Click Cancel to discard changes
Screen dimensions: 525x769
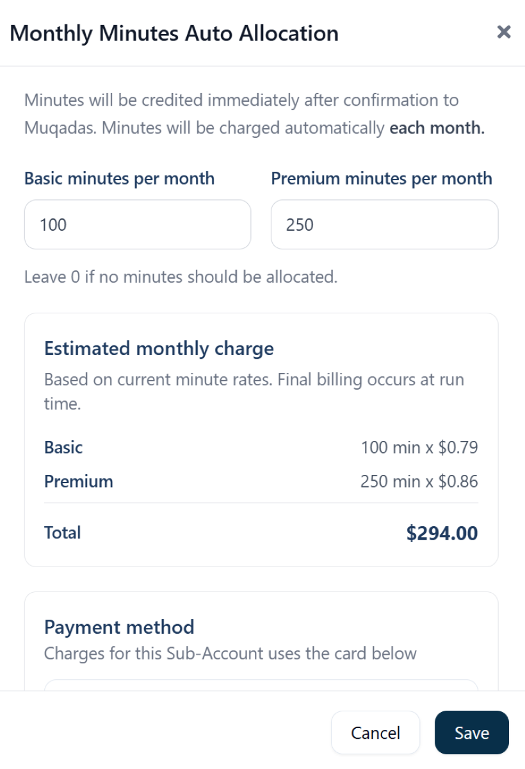tap(375, 732)
